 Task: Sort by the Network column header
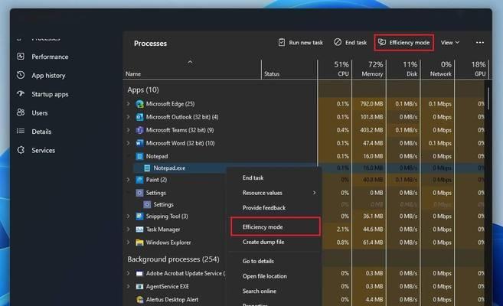pos(440,73)
